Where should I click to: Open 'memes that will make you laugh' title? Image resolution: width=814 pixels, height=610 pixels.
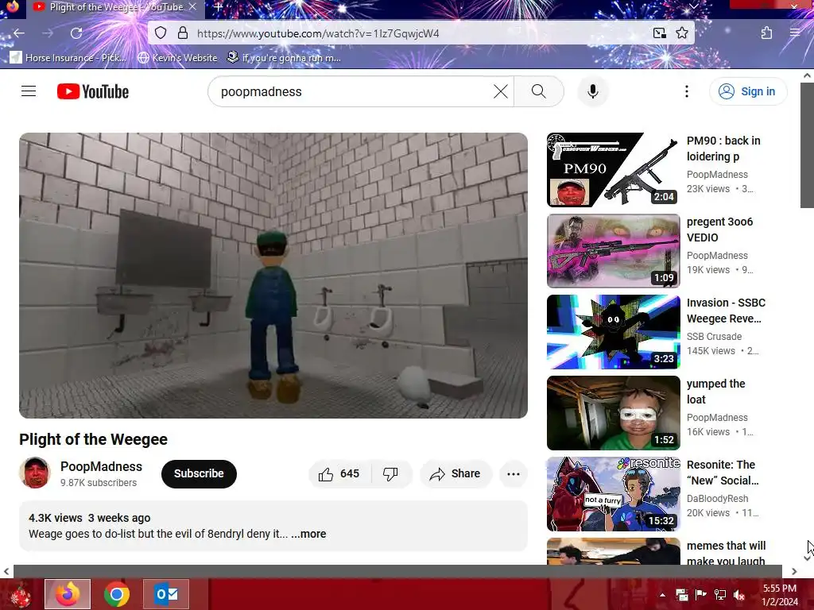click(726, 553)
